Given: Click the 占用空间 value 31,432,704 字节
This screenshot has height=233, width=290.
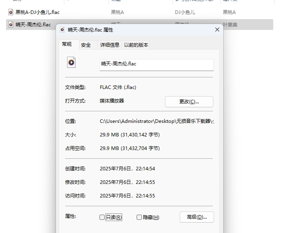Looking at the screenshot, I should tap(130, 148).
